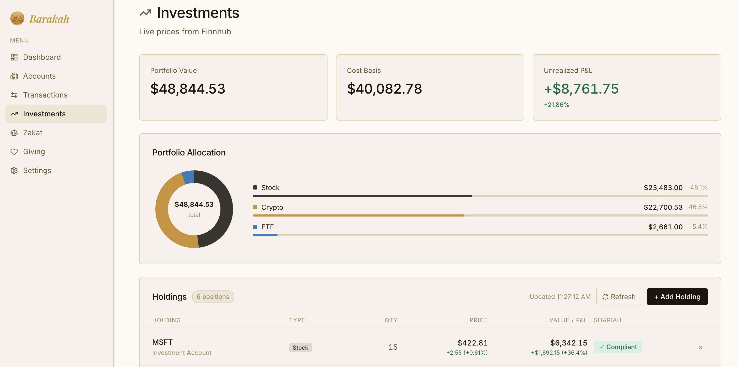Click the Barakah logo icon
Viewport: 739px width, 367px height.
click(x=17, y=18)
